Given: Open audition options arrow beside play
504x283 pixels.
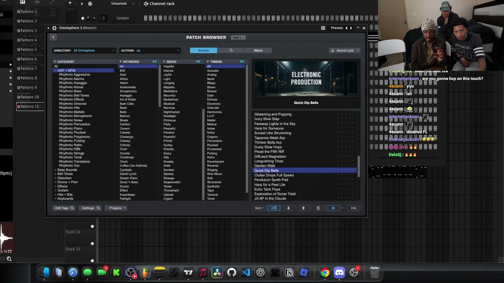Looking at the screenshot, I should [342, 208].
